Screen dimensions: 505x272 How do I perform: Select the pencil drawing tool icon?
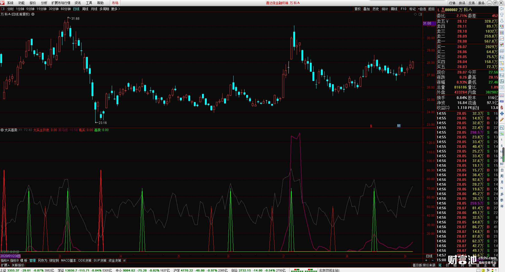pyautogui.click(x=502, y=120)
